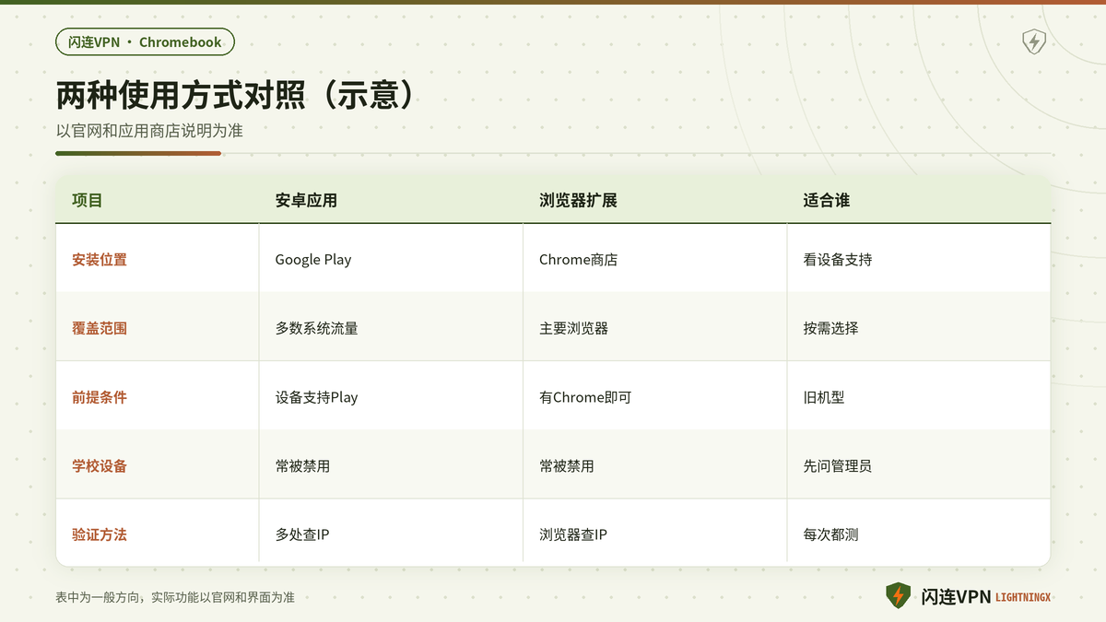Click the green shield logo beside 闪连VPN footer
1106x622 pixels.
coord(898,596)
